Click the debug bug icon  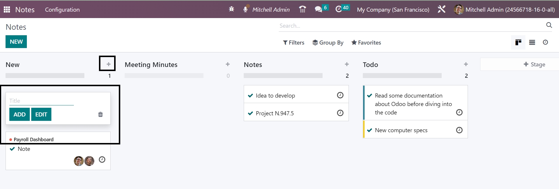tap(231, 9)
